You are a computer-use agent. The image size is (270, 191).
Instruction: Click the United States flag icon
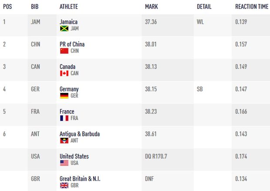tap(64, 163)
